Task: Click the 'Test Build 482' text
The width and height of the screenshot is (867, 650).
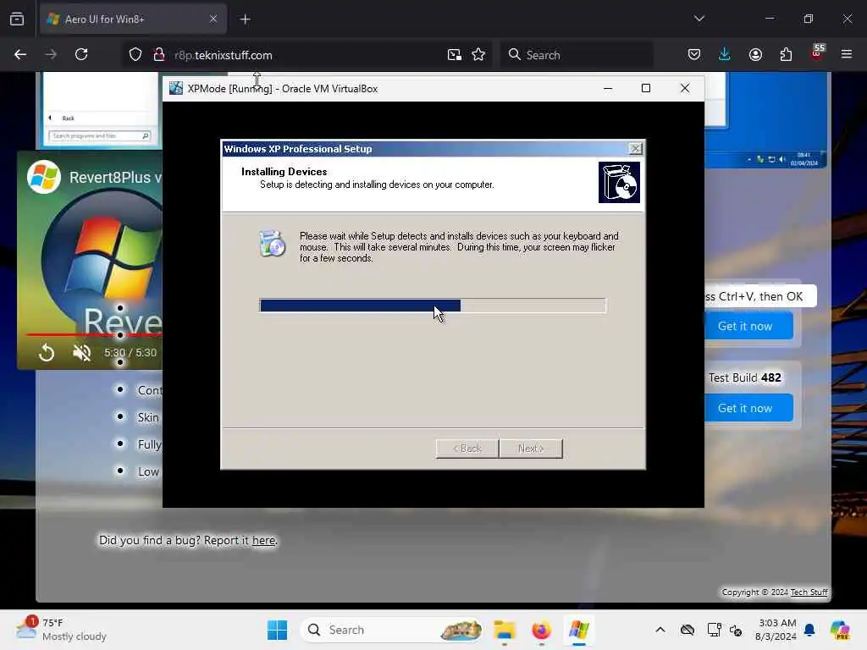Action: (x=745, y=377)
